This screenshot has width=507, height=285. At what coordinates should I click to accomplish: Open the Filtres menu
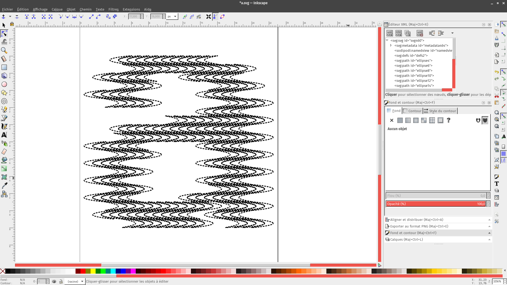[x=114, y=9]
